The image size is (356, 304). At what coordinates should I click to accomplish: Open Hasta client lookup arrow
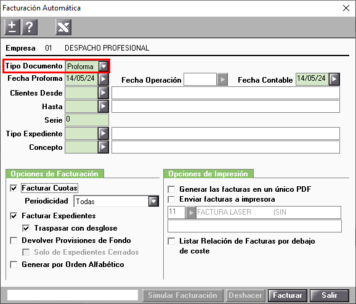pyautogui.click(x=103, y=107)
